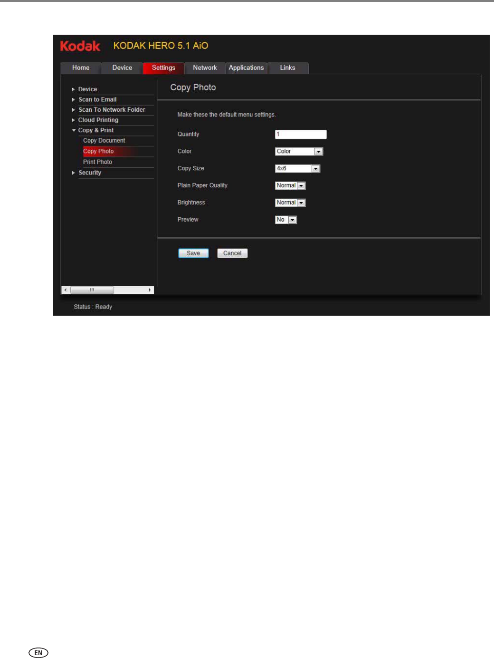The height and width of the screenshot is (658, 494).
Task: Click the Status : Ready text
Action: click(93, 307)
